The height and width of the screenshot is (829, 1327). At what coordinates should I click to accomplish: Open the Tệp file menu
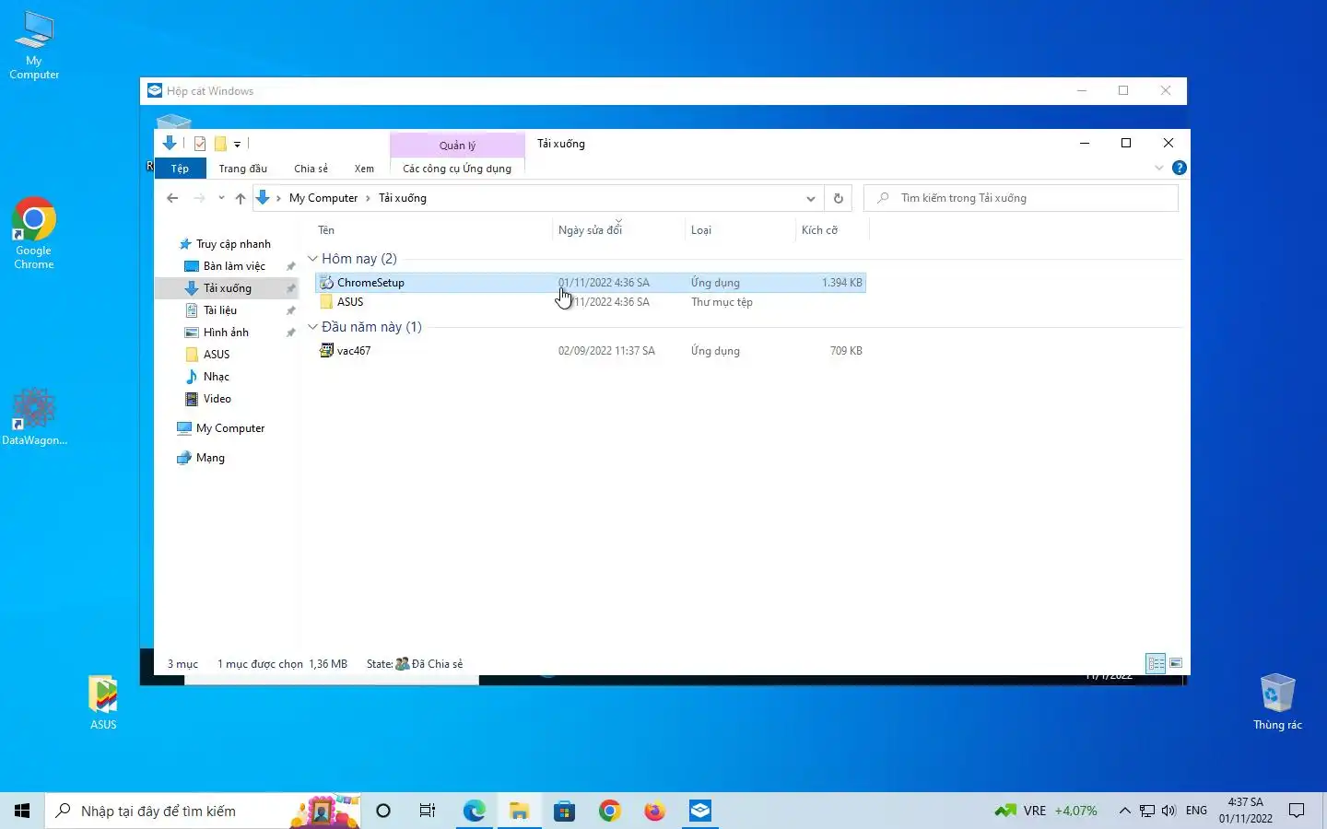(180, 169)
